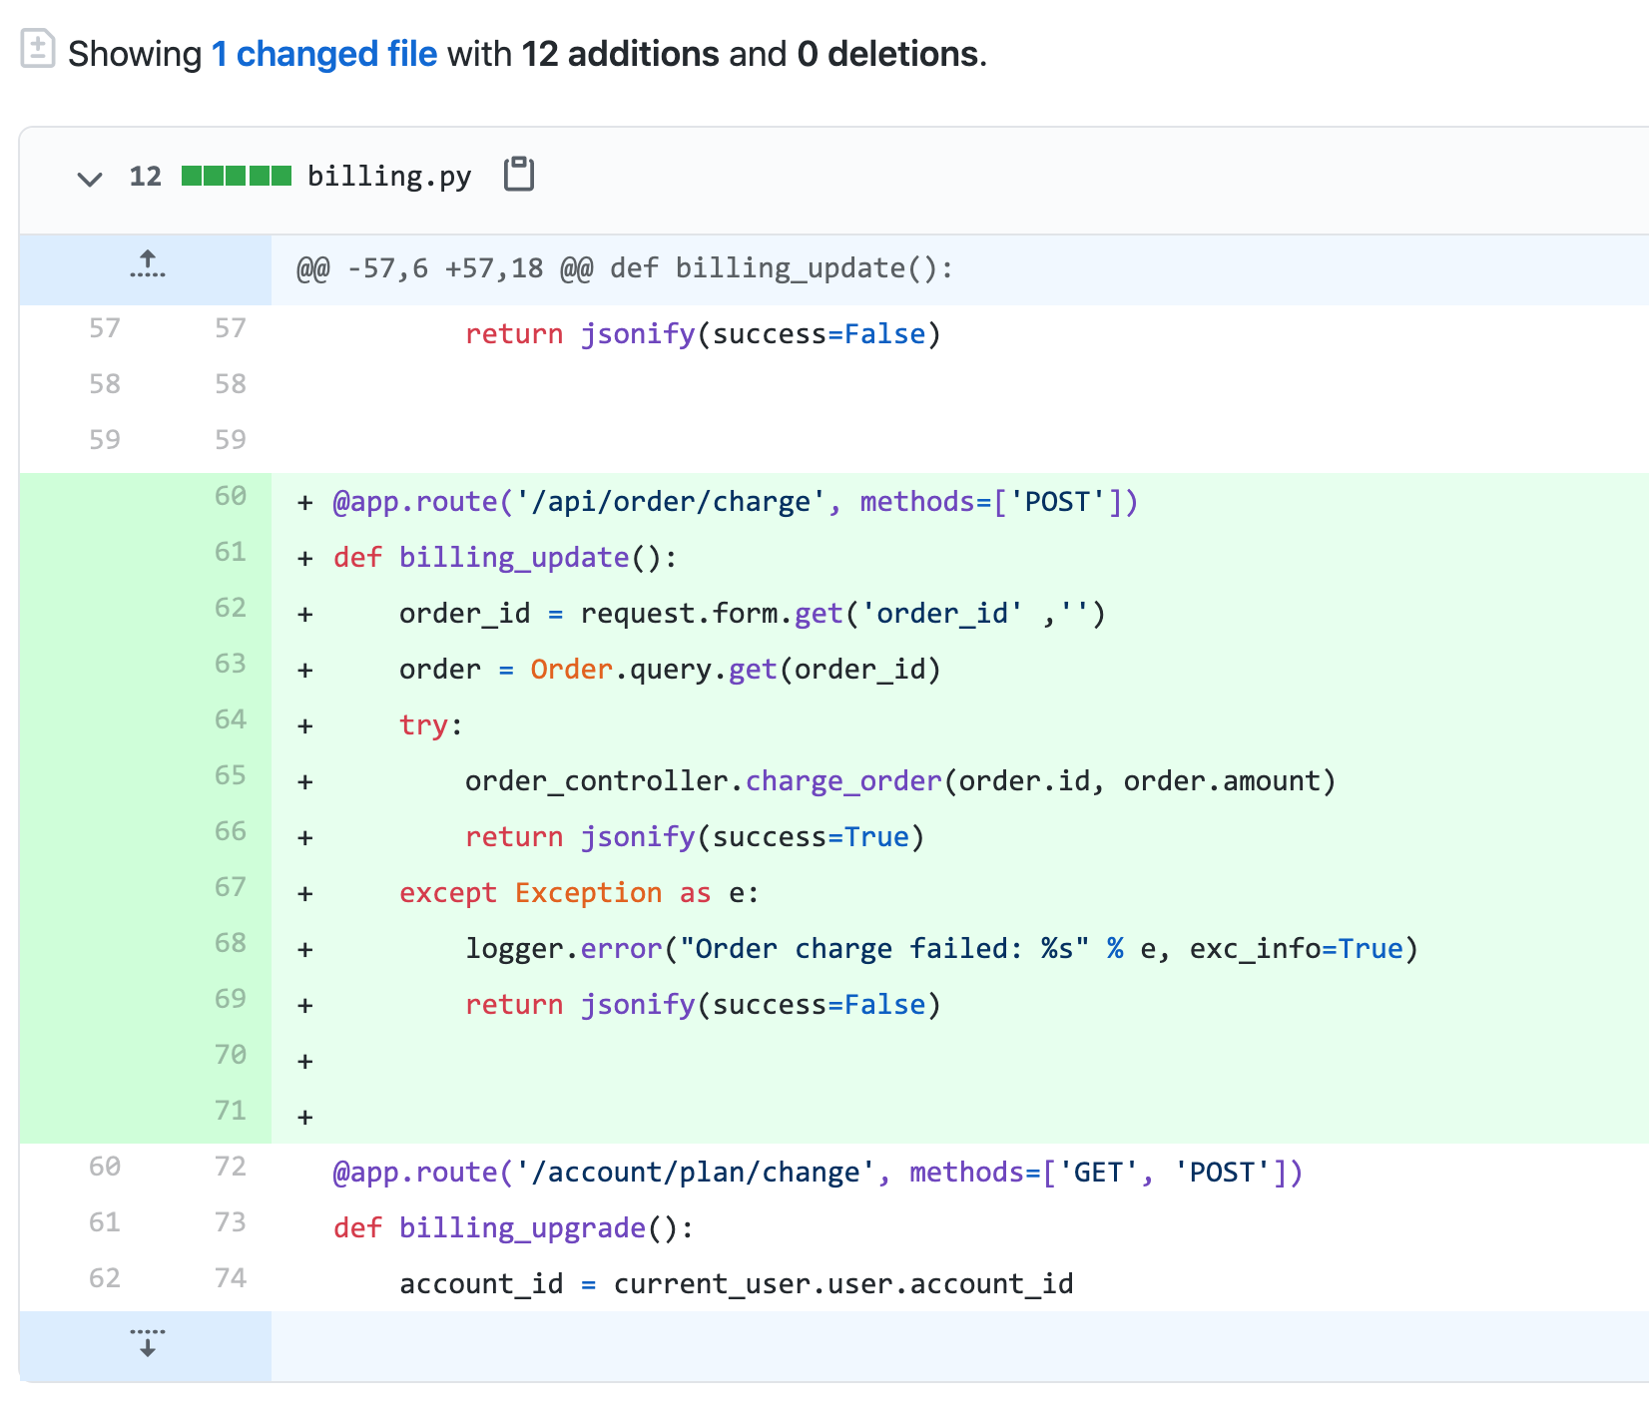Select line number 67 in new file
This screenshot has height=1423, width=1649.
(230, 887)
